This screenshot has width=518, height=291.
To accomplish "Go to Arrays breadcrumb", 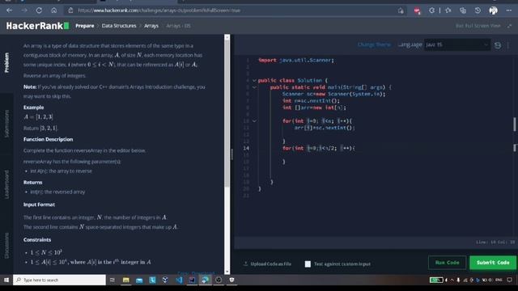I will click(x=151, y=26).
